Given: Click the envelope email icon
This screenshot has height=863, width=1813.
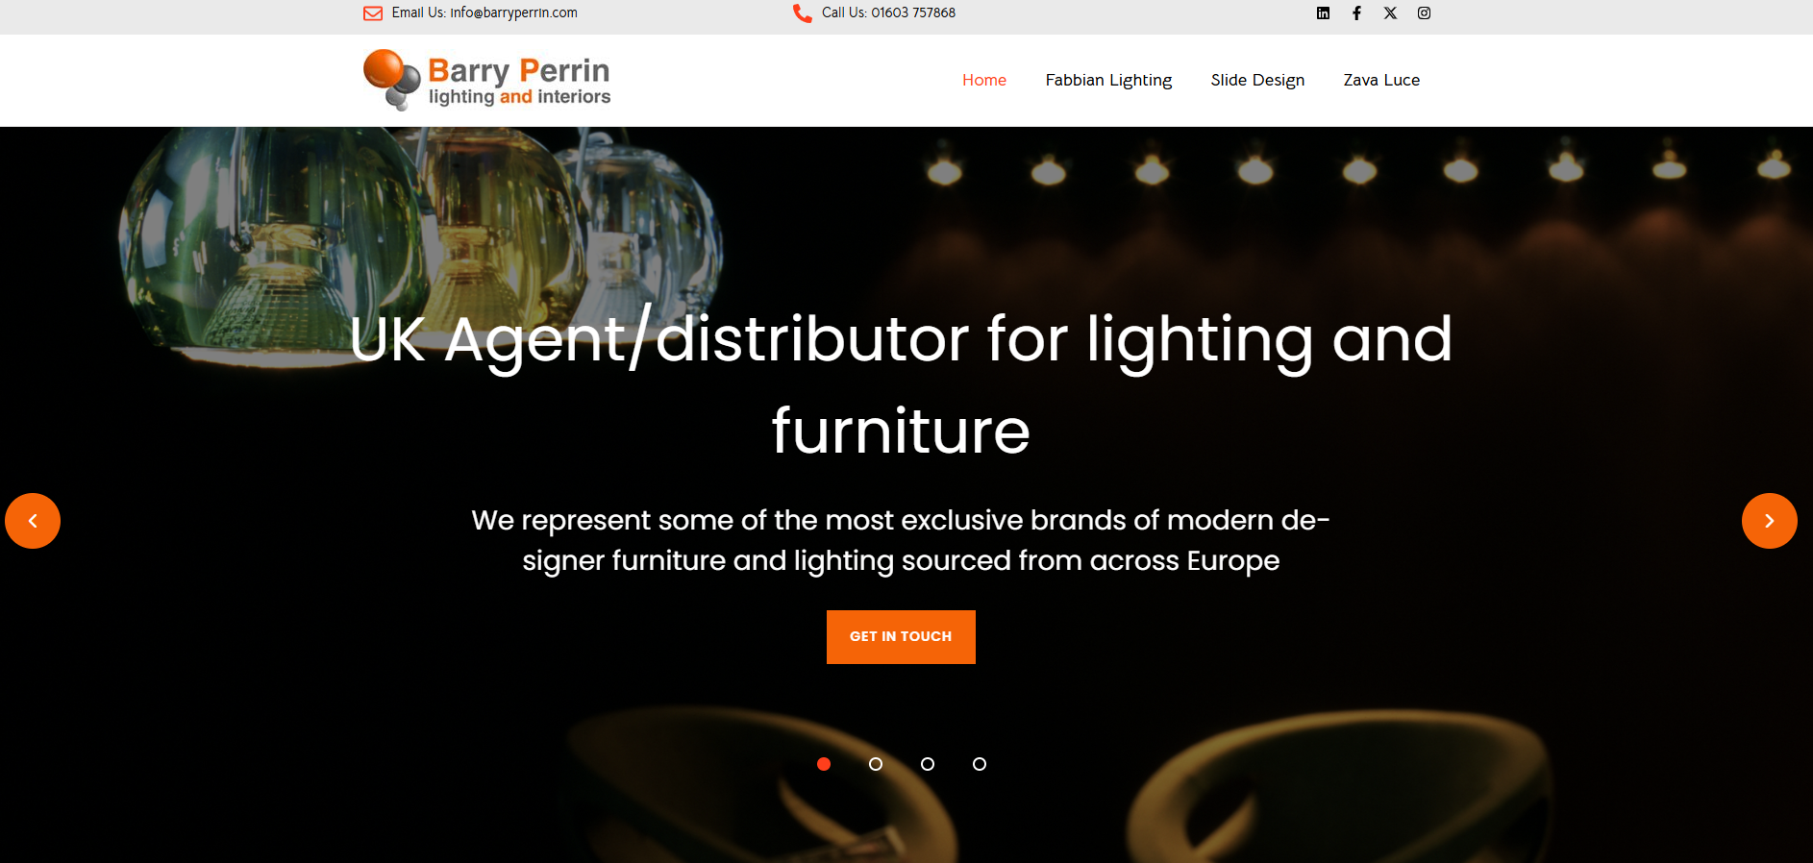Looking at the screenshot, I should [373, 13].
